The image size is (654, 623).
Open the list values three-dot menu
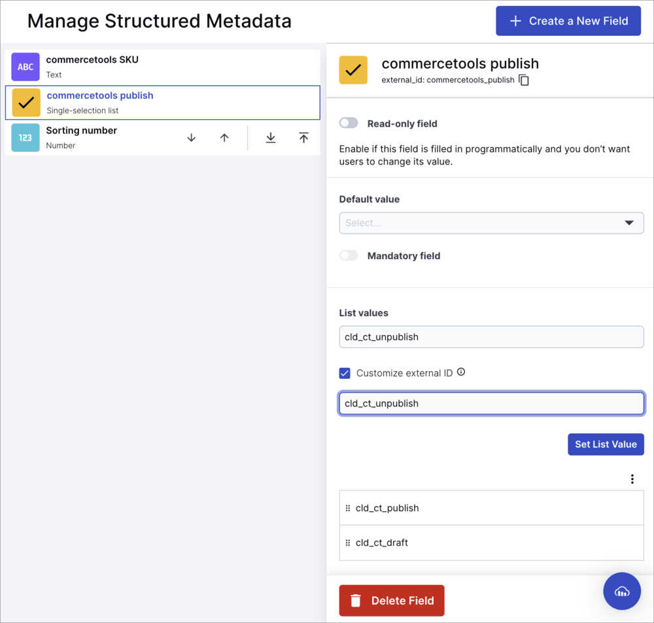[x=632, y=479]
